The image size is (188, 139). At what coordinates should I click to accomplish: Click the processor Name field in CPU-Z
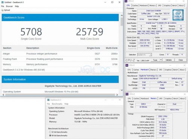point(154,11)
